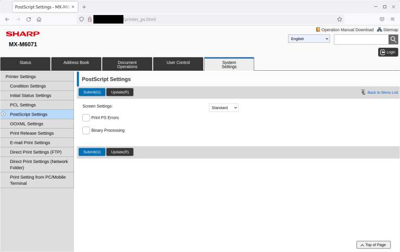The image size is (400, 252).
Task: Open the Document Operations tab
Action: [127, 64]
